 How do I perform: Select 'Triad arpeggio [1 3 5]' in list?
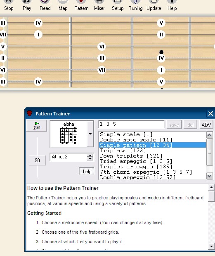(136, 161)
